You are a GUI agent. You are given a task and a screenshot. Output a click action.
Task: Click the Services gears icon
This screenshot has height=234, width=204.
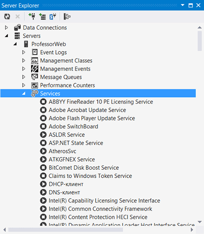35,94
